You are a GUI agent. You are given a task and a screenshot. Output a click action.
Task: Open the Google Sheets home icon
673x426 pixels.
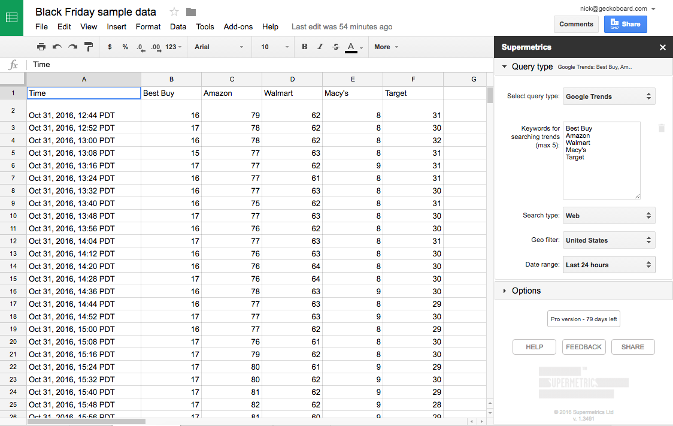coord(11,17)
